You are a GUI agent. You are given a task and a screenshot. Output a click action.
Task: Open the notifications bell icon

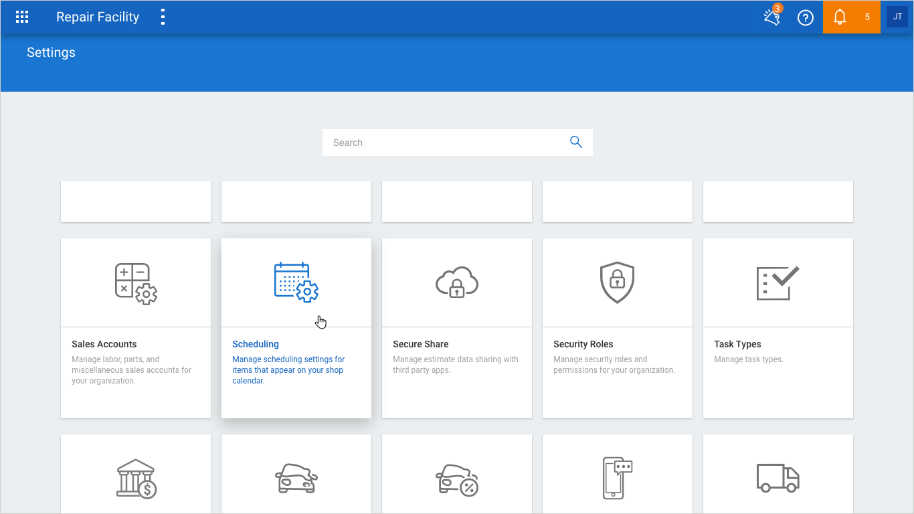click(x=840, y=17)
